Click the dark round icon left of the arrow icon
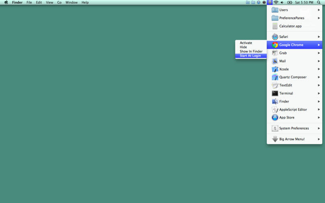 coord(264,2)
